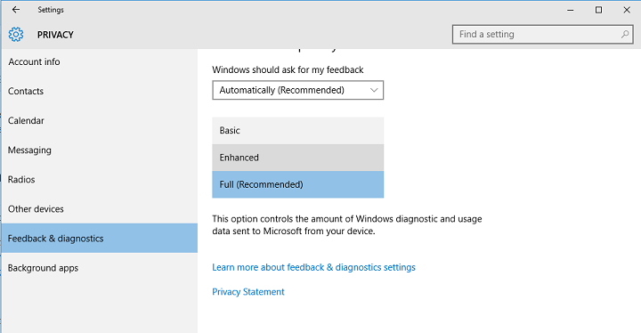Open Learn more about feedback link
The image size is (641, 333).
coord(313,267)
